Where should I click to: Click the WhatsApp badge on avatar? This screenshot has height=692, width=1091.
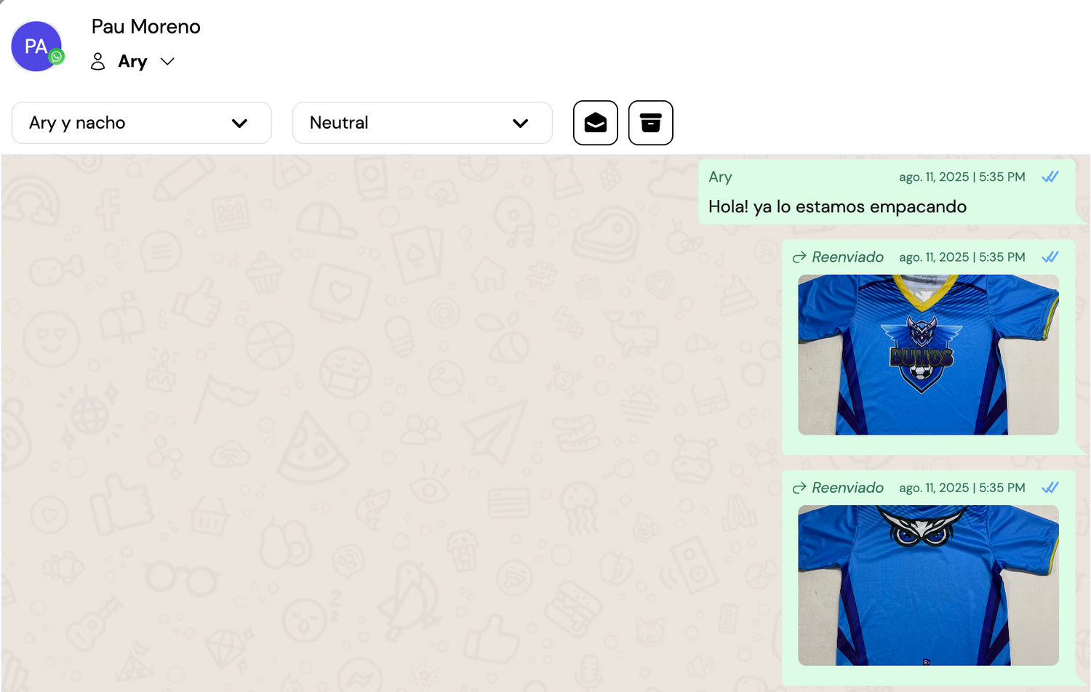(x=57, y=57)
